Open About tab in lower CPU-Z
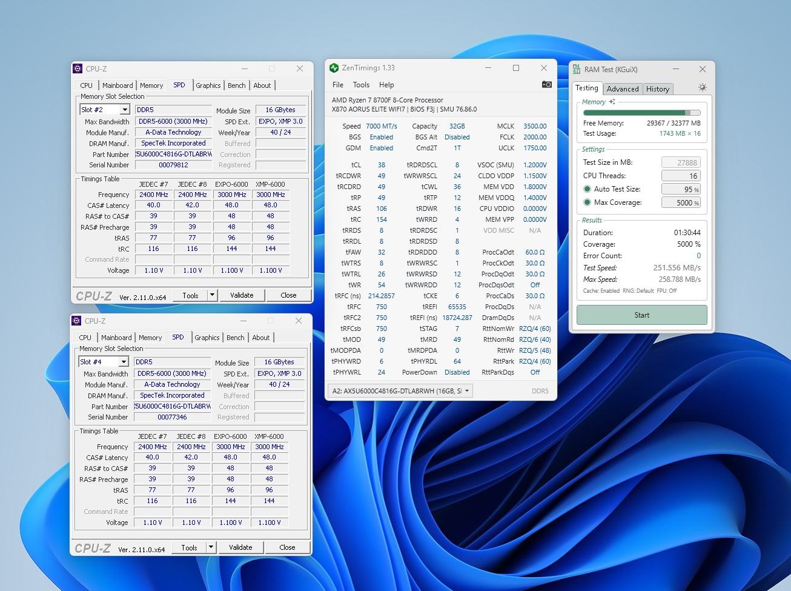Viewport: 791px width, 591px height. pos(261,338)
